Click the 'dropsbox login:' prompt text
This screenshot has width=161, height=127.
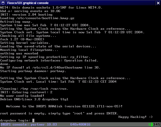15,120
